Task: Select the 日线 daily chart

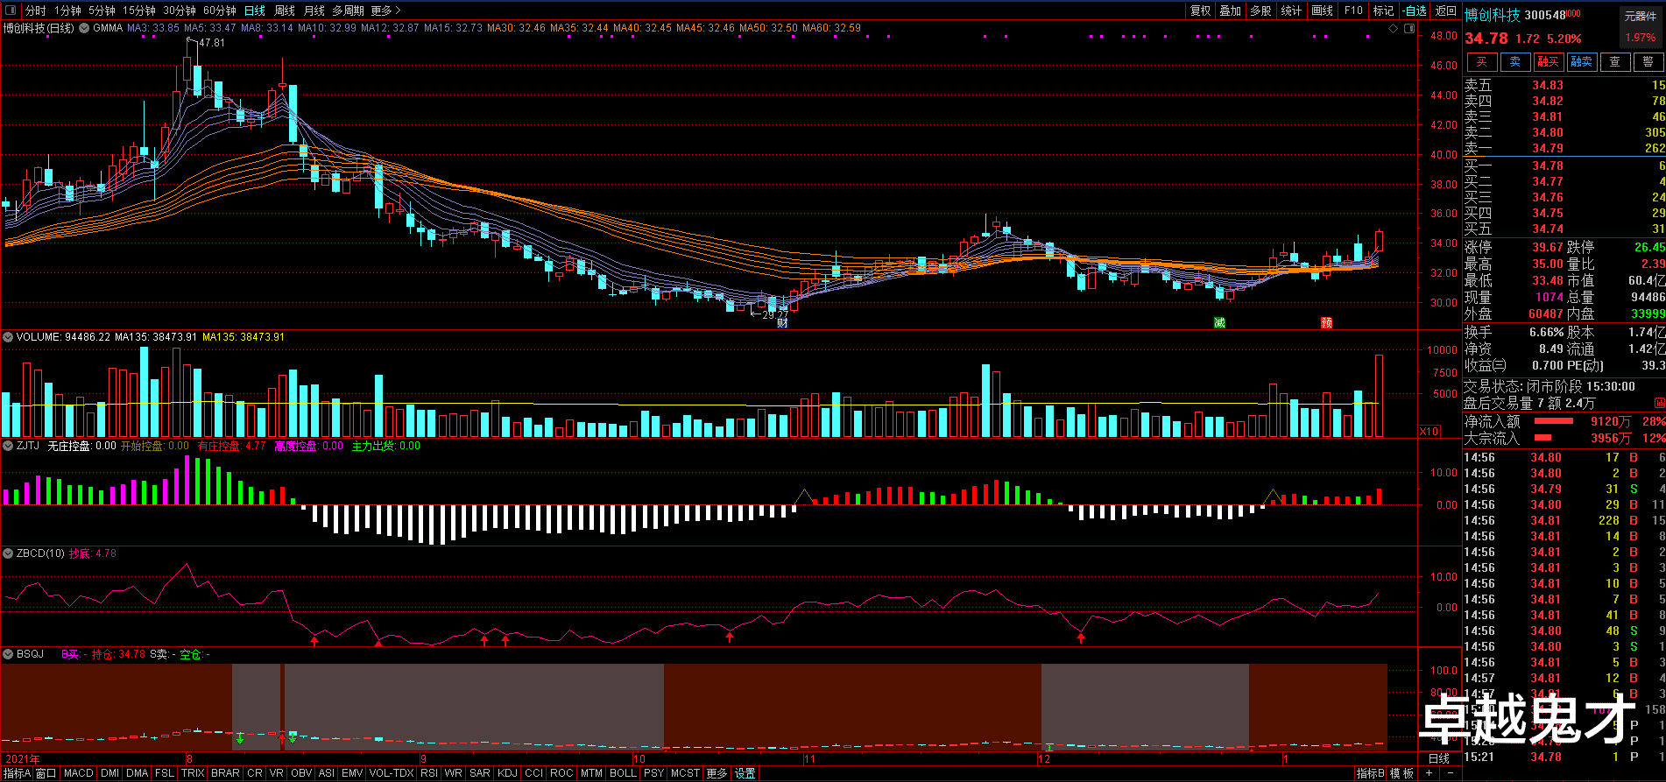Action: pos(255,11)
